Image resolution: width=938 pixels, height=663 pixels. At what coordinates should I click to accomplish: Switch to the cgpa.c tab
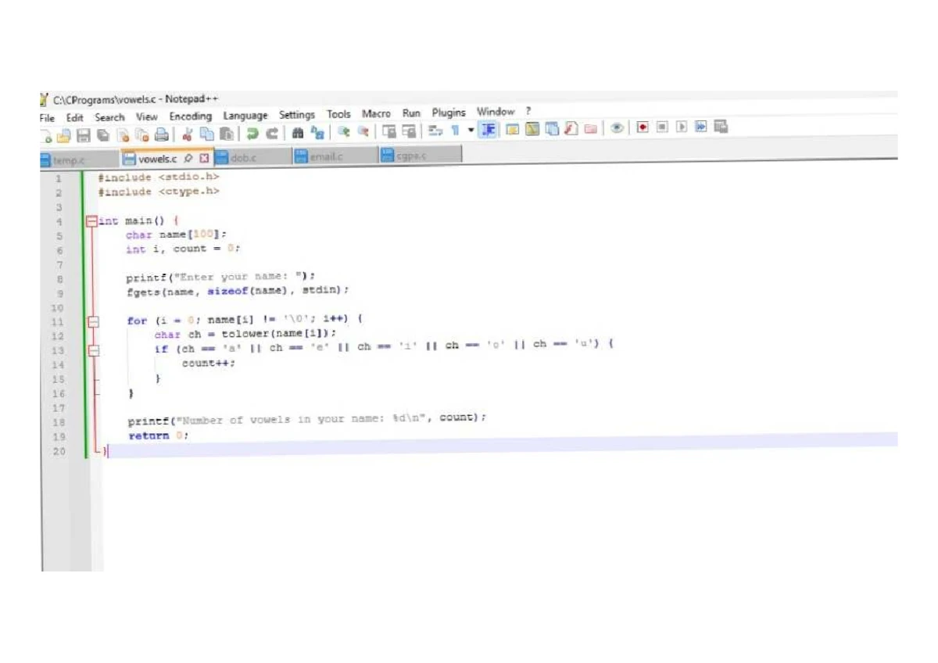click(419, 155)
